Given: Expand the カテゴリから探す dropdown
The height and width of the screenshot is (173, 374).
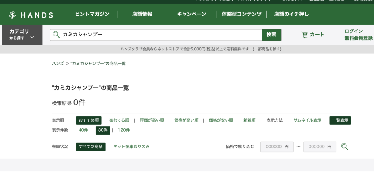Looking at the screenshot, I should [22, 35].
